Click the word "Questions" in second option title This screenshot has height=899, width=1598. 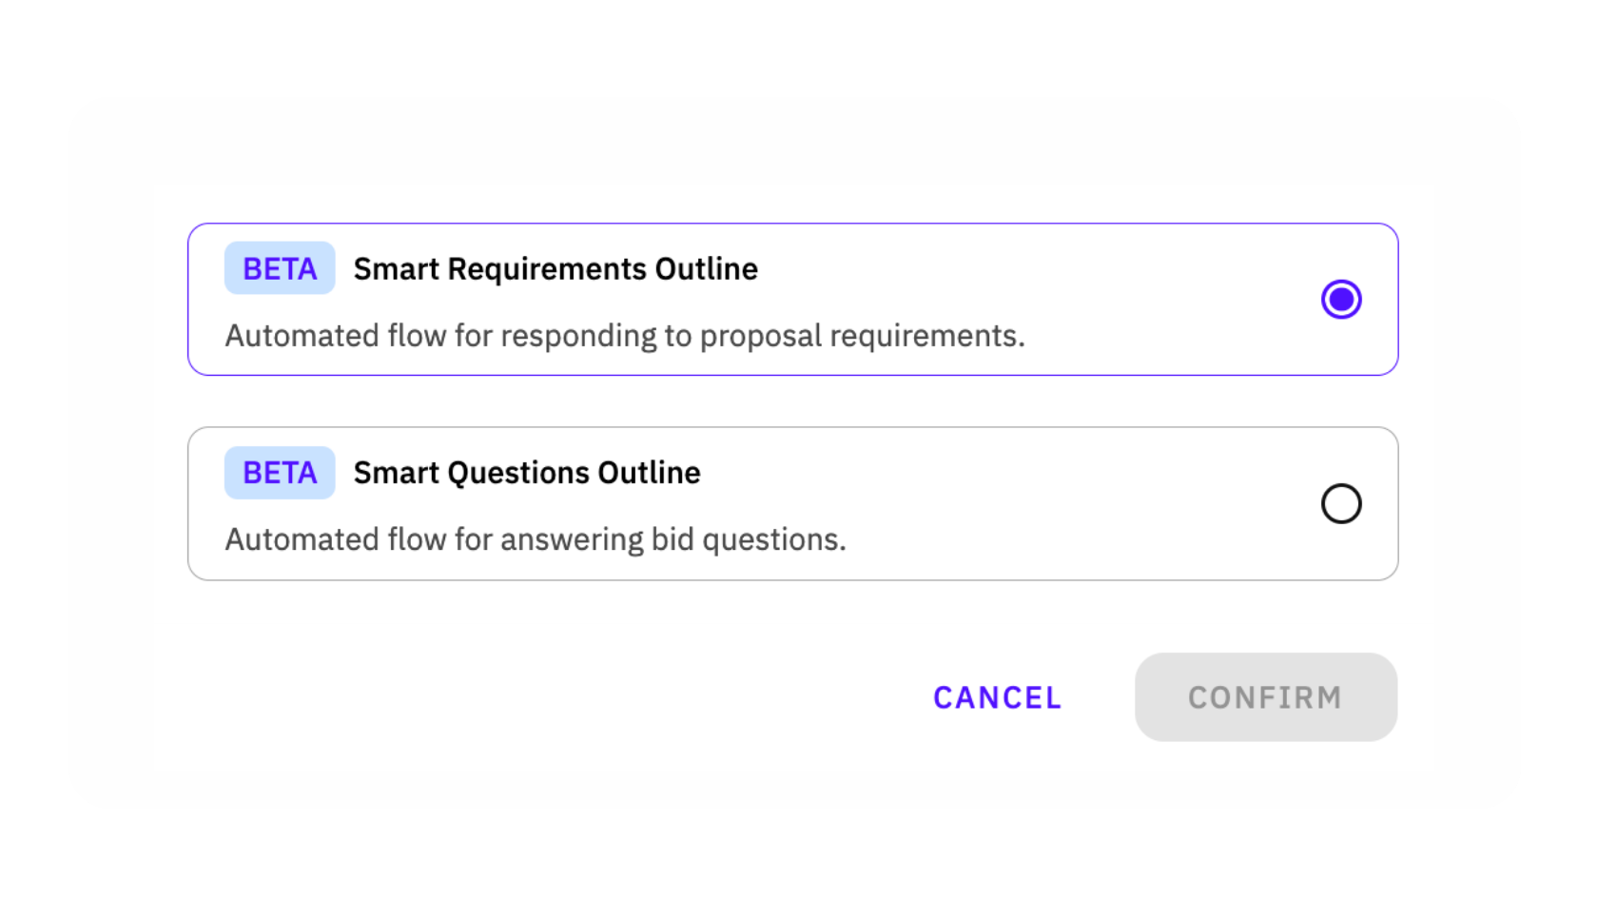[518, 473]
